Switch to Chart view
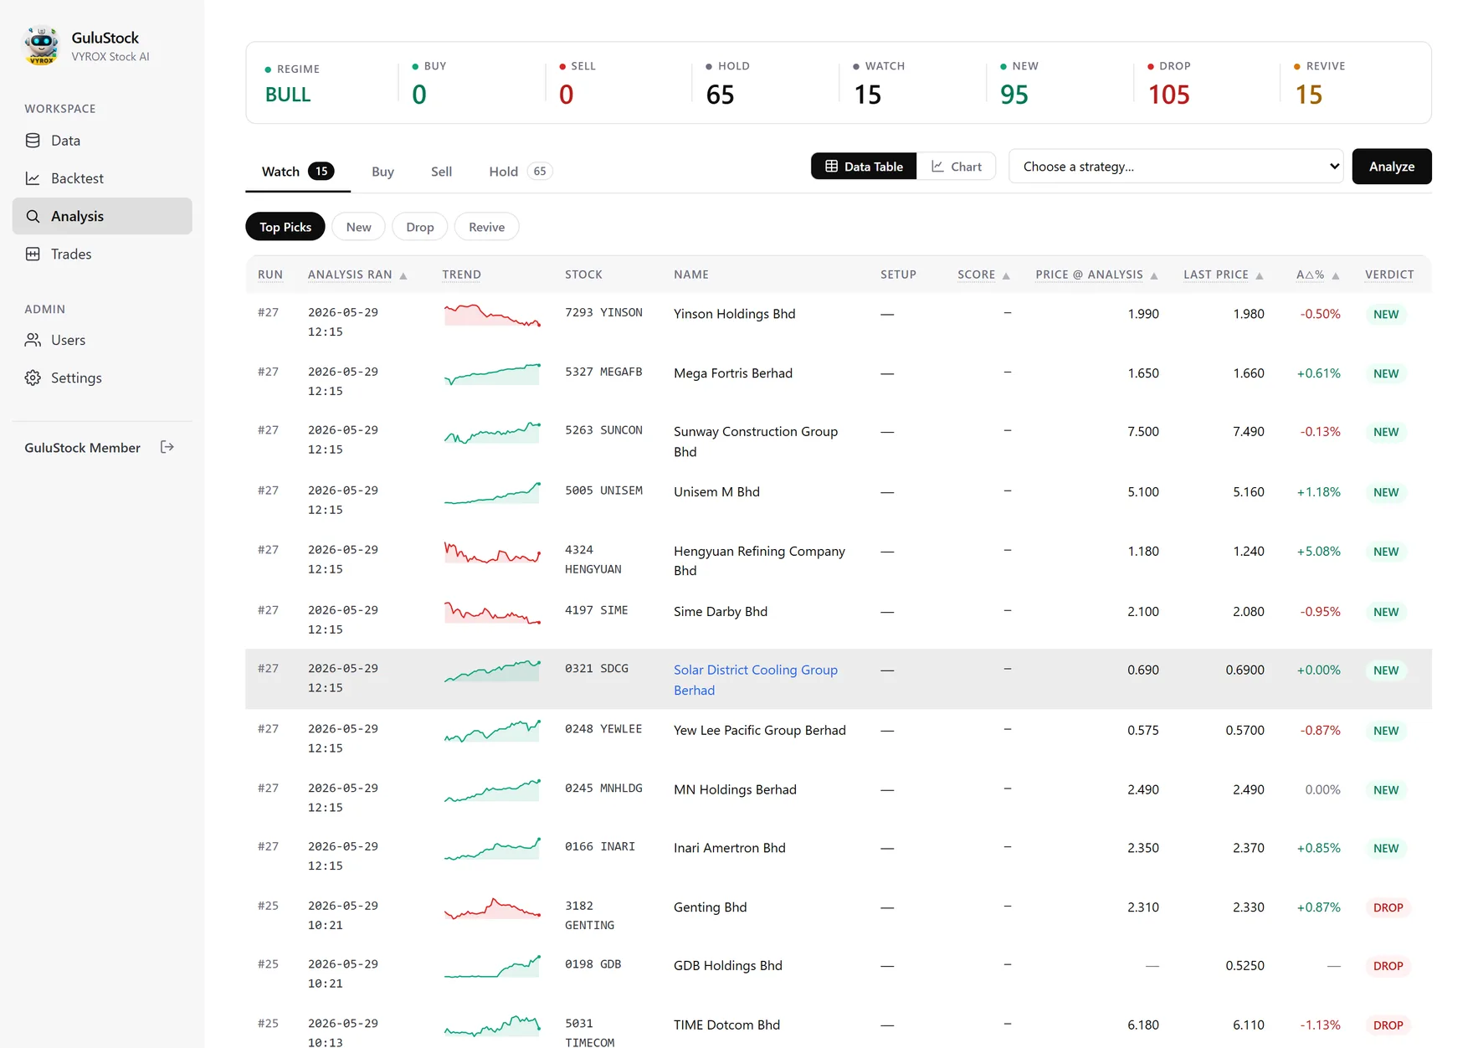The image size is (1473, 1048). 957,166
